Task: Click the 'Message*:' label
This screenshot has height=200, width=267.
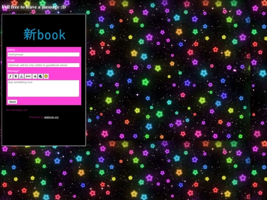Action: (x=14, y=71)
